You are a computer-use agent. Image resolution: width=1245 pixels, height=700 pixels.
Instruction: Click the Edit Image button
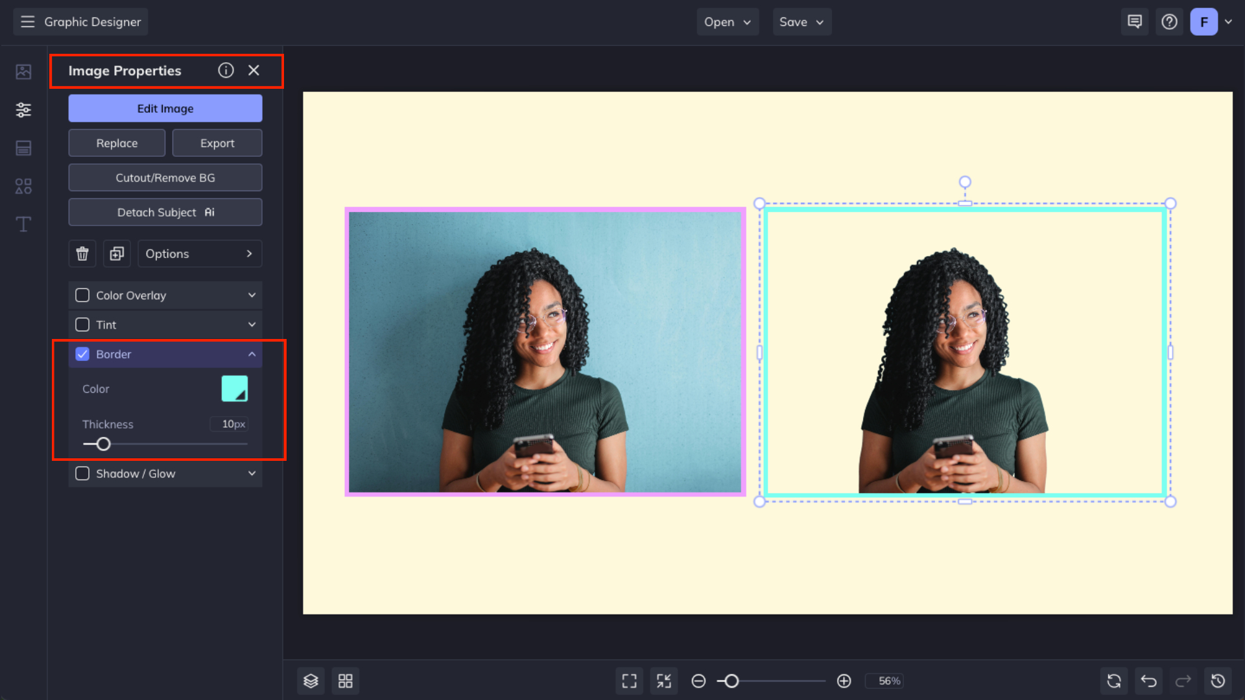[165, 108]
